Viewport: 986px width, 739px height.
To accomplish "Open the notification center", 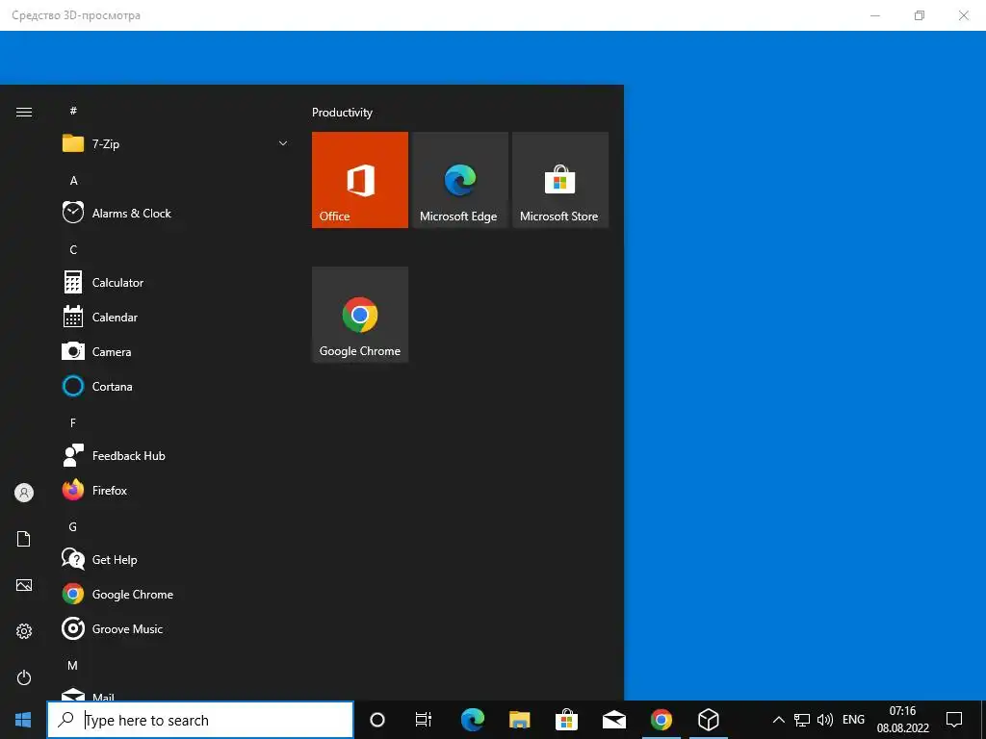I will tap(954, 720).
